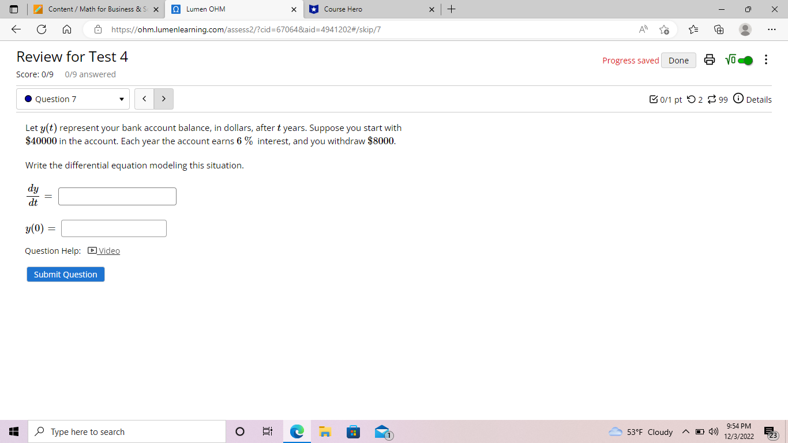Image resolution: width=788 pixels, height=443 pixels.
Task: Click the site lock icon
Action: click(99, 29)
